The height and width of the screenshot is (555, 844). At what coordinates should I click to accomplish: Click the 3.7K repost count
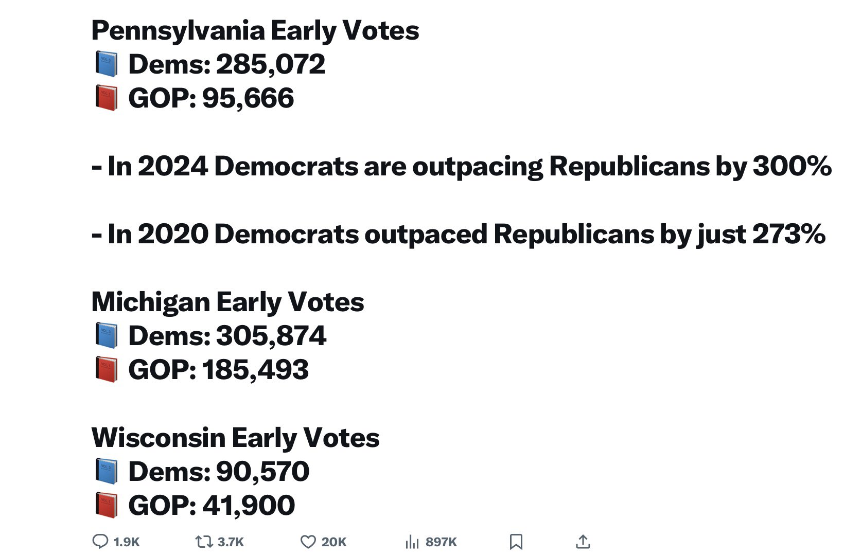click(231, 542)
